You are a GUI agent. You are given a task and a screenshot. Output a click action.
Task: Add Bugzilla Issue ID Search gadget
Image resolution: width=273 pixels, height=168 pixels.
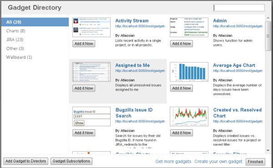tap(84, 133)
